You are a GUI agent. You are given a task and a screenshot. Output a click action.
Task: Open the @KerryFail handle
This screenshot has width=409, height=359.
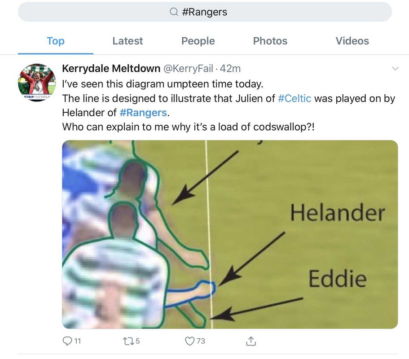188,69
